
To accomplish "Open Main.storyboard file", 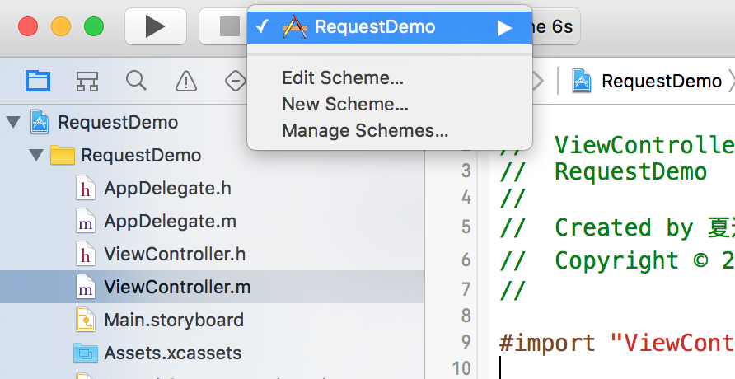I will pos(173,320).
